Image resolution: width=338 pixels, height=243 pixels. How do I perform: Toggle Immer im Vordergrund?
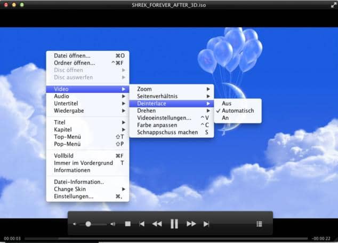click(88, 163)
